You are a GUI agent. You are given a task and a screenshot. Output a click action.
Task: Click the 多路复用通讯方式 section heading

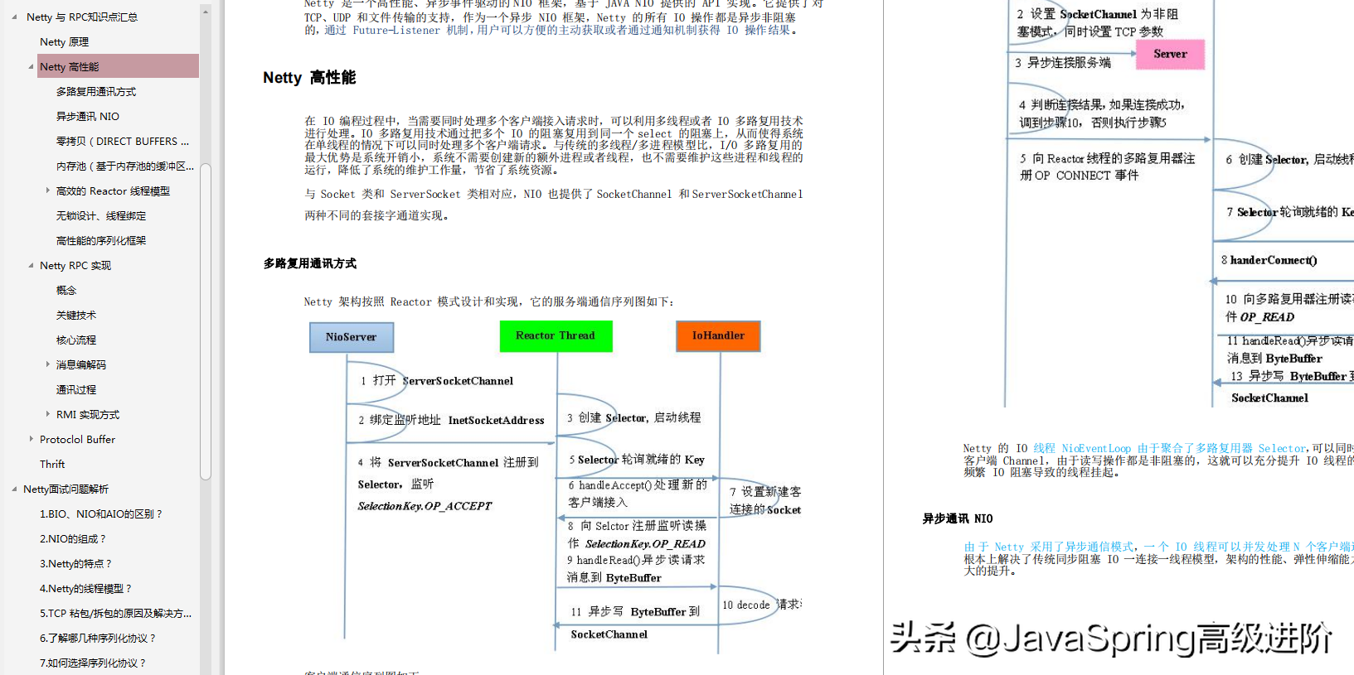pyautogui.click(x=309, y=263)
